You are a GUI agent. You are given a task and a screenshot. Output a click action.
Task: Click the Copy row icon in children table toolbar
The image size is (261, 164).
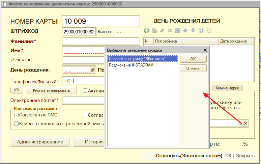[154, 30]
